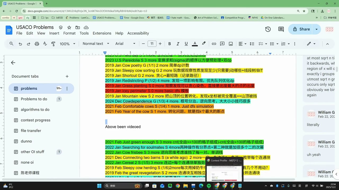Run spelling and grammar check
Viewport: 339px width, 190px height.
click(x=45, y=44)
